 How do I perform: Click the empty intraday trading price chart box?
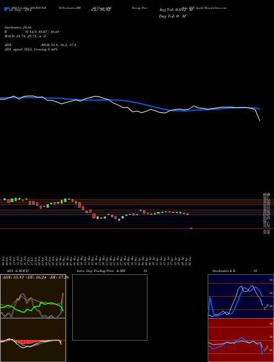110,307
